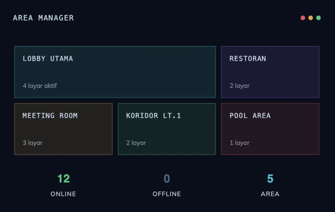
Task: Select the RESTORAN area card title
Action: click(248, 59)
